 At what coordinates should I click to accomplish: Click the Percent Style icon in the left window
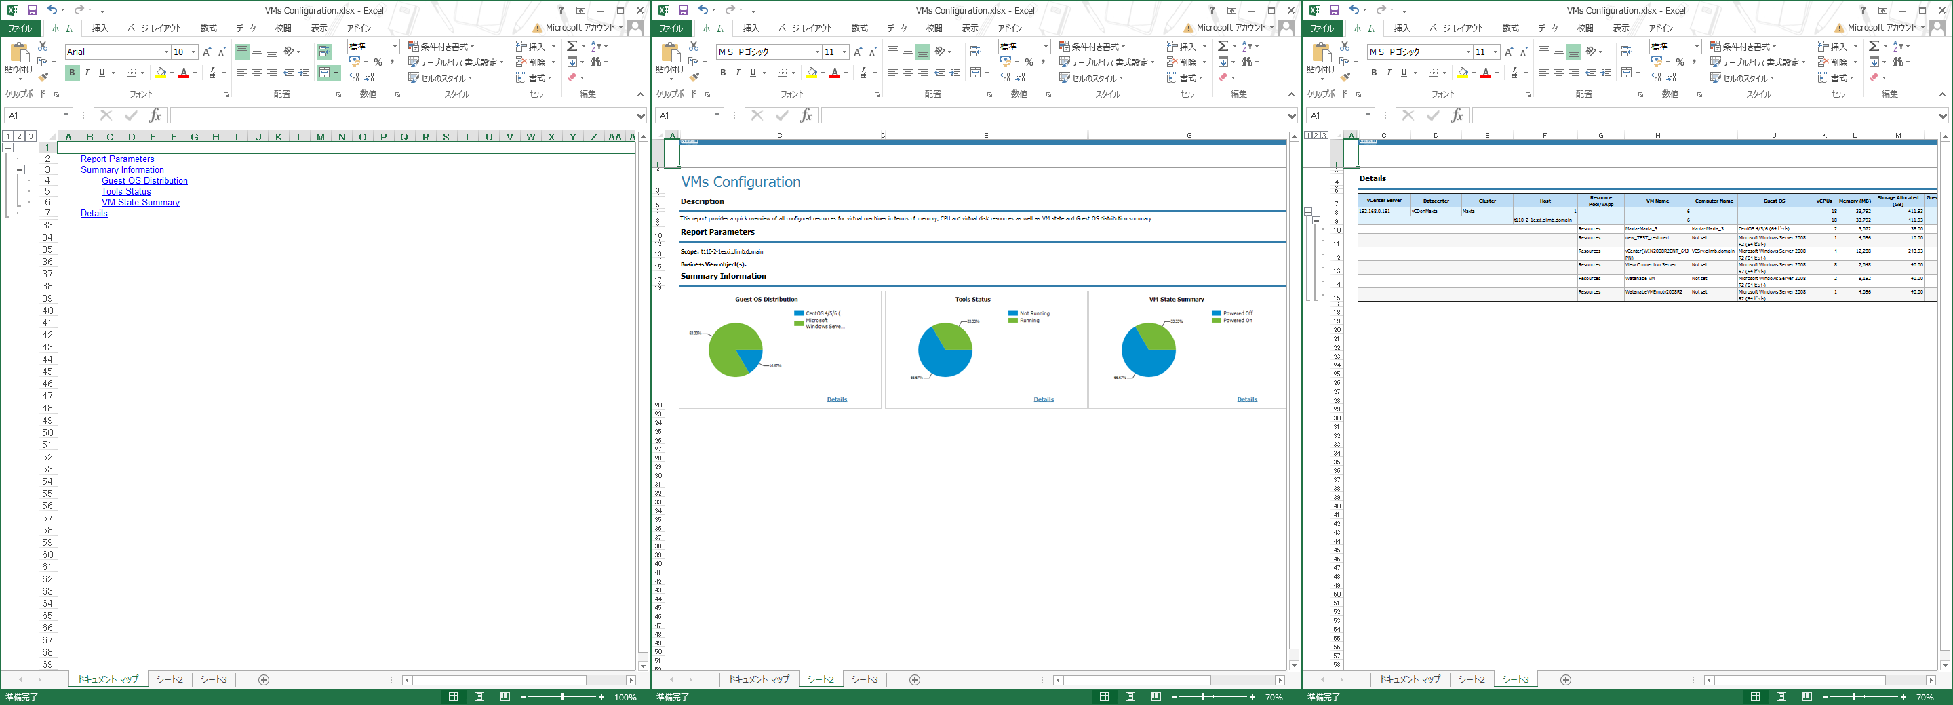click(x=378, y=62)
